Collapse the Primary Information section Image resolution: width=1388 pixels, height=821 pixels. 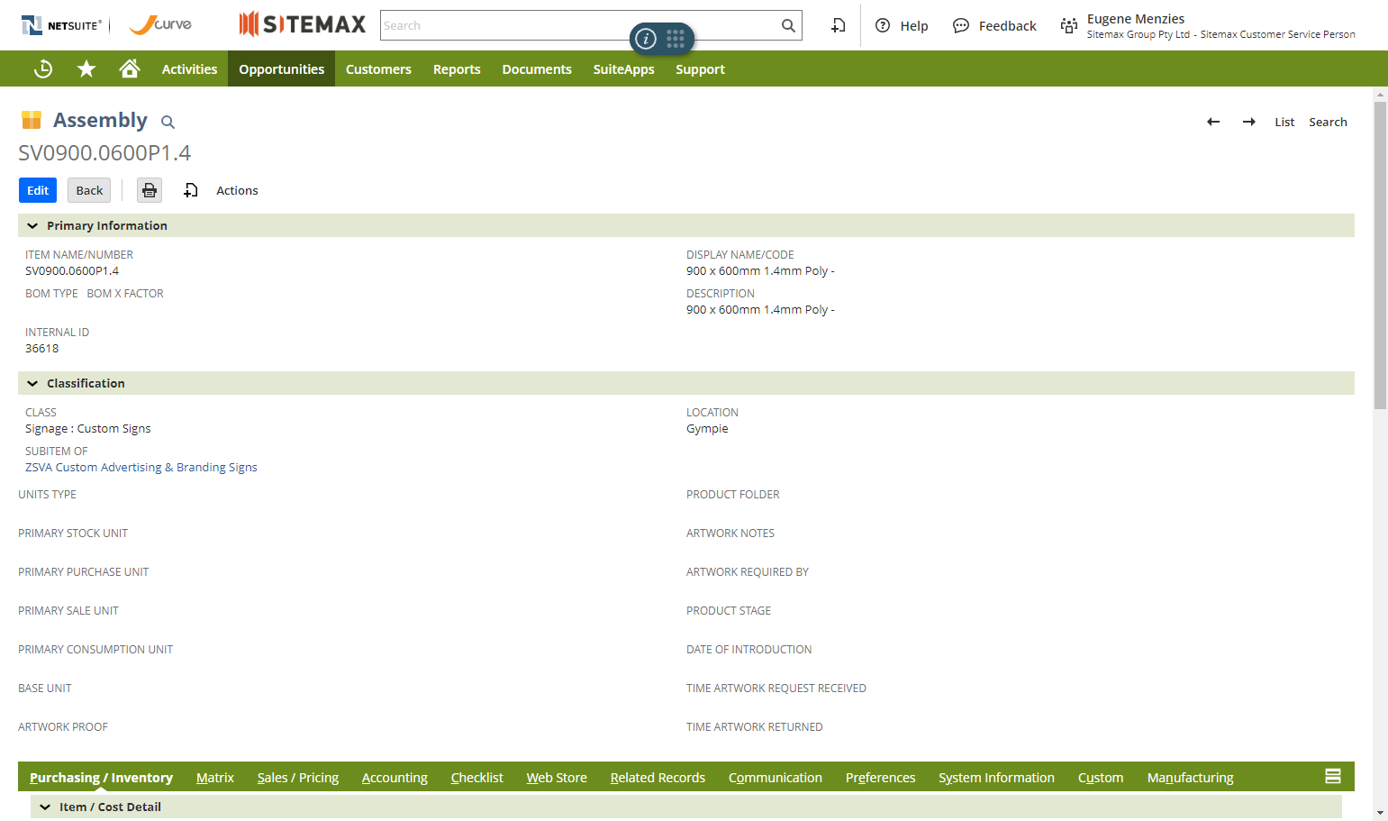(32, 225)
